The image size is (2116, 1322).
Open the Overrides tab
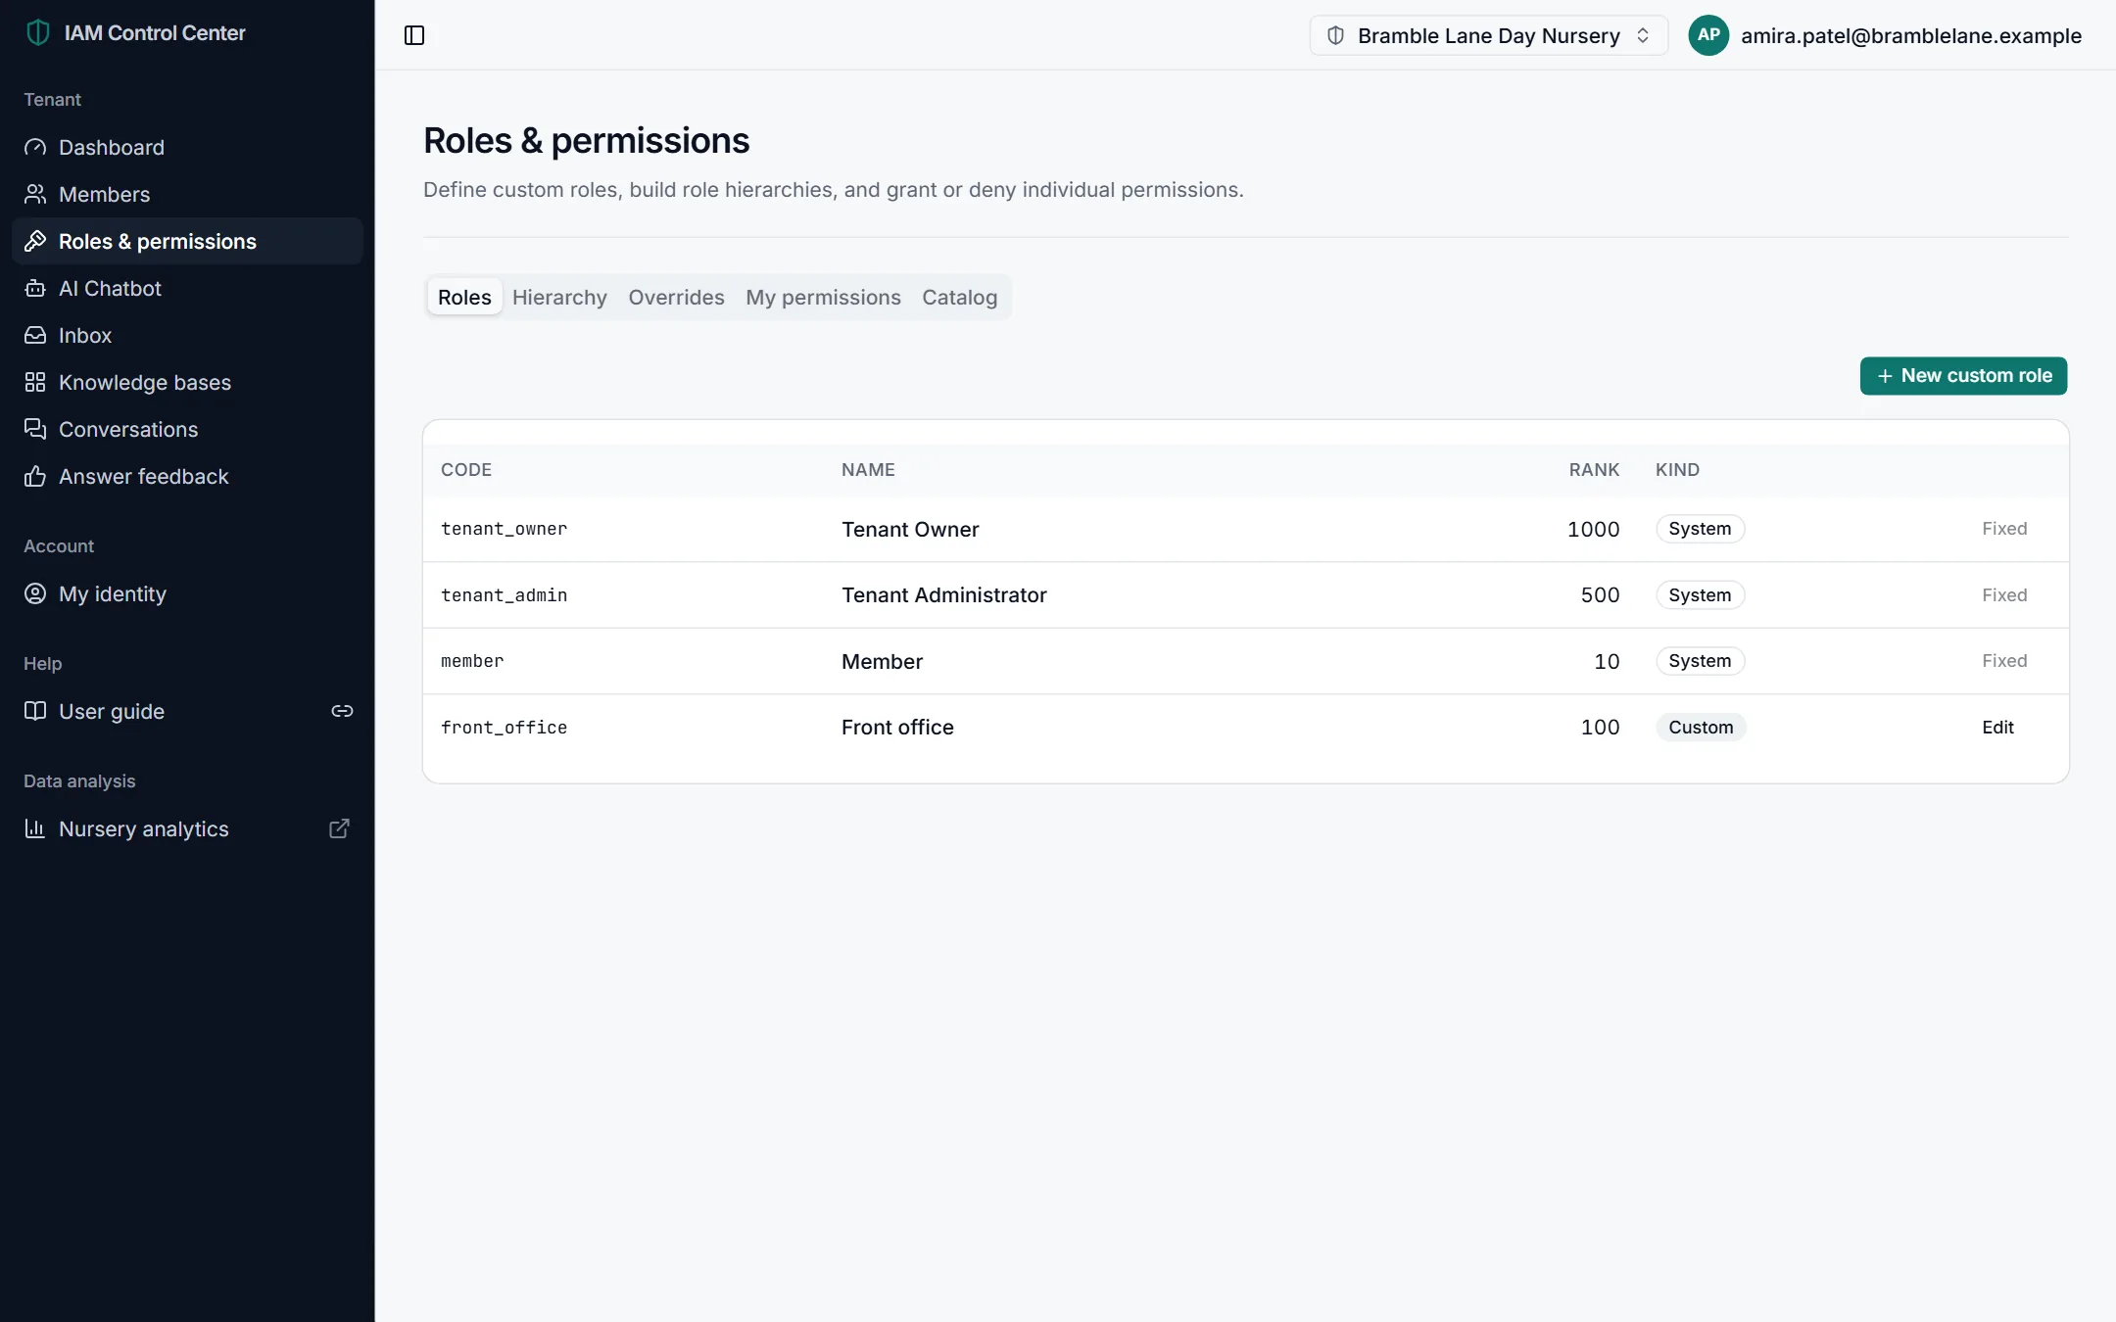click(x=676, y=297)
